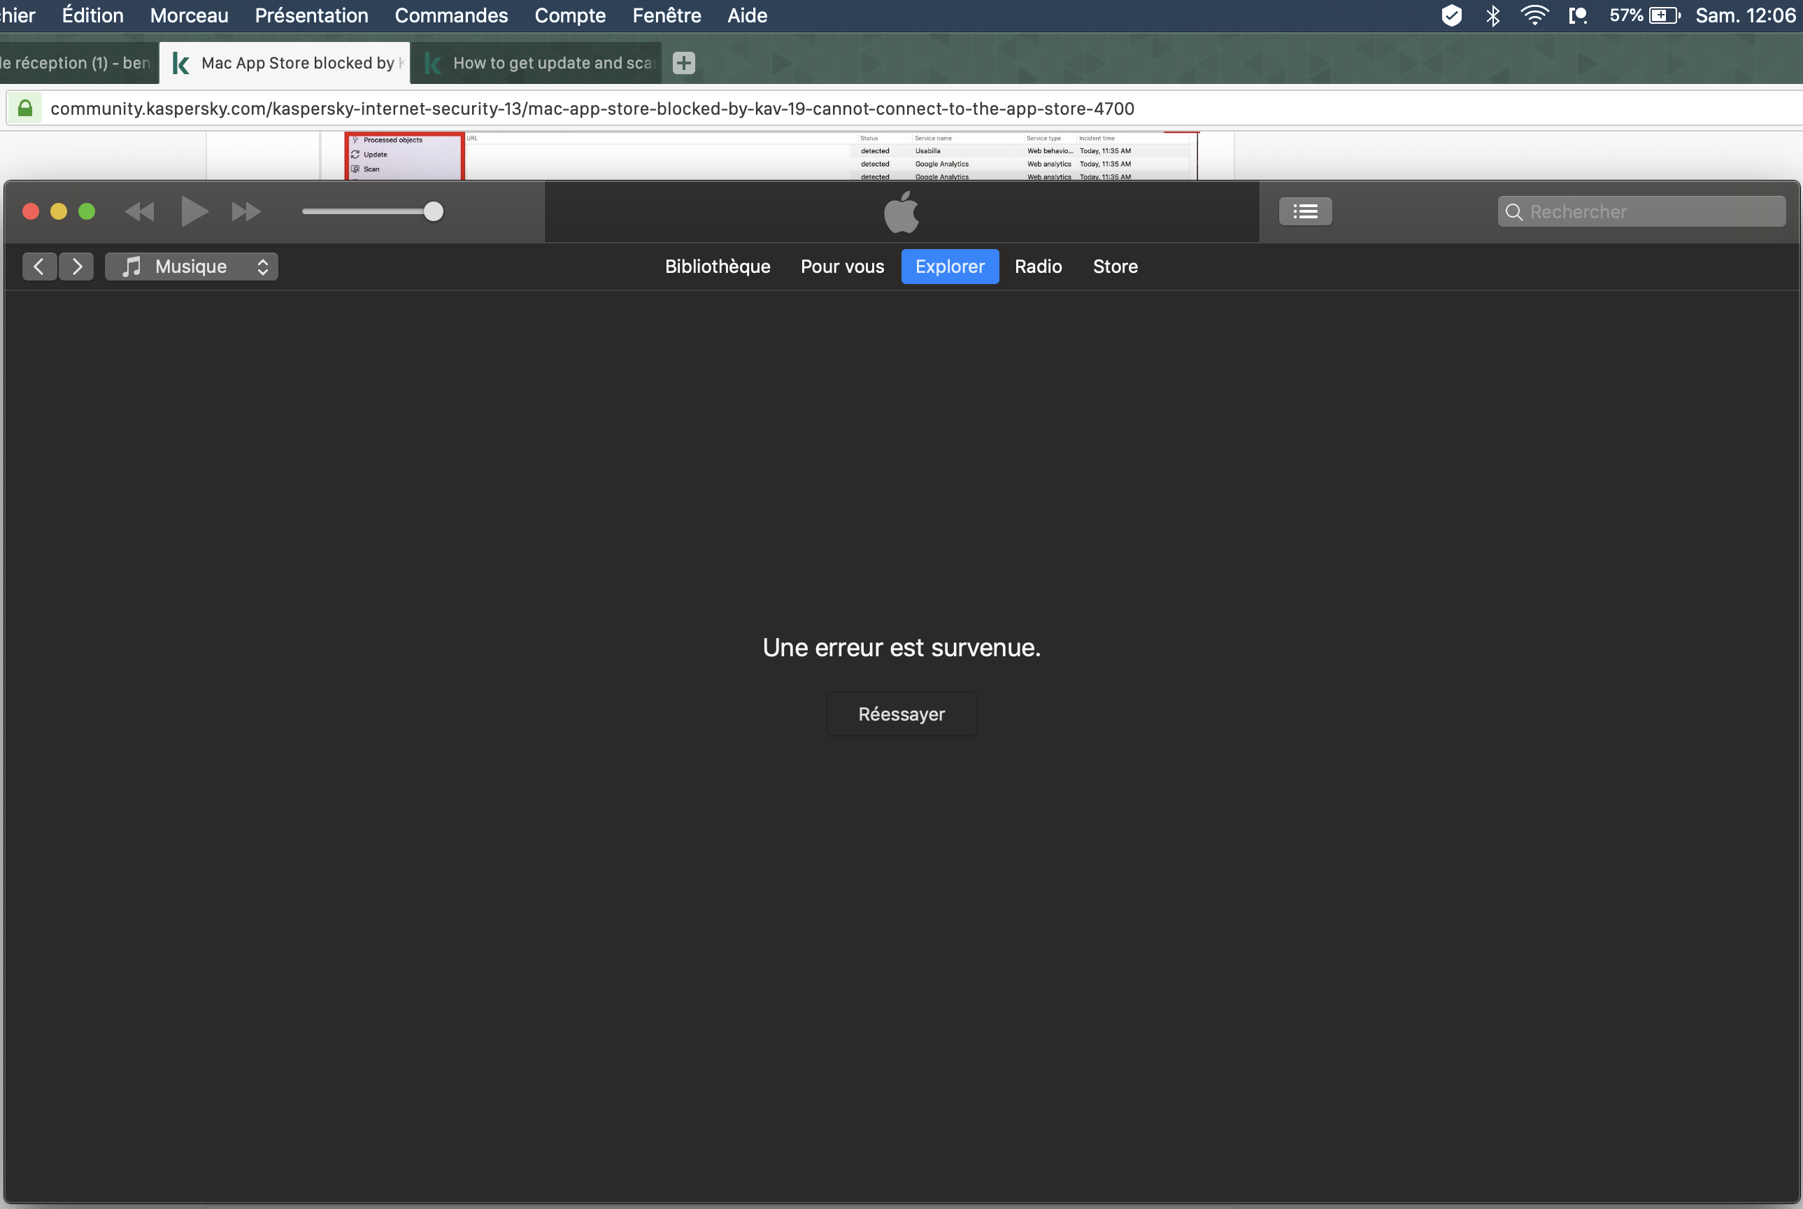Open the Bluetooth menu bar icon
This screenshot has height=1209, width=1803.
[x=1492, y=15]
